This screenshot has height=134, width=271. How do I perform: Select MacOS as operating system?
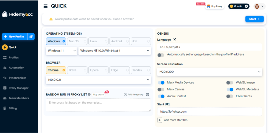tap(77, 41)
